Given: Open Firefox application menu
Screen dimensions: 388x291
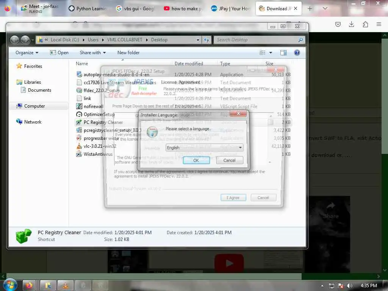Looking at the screenshot, I should pyautogui.click(x=379, y=24).
